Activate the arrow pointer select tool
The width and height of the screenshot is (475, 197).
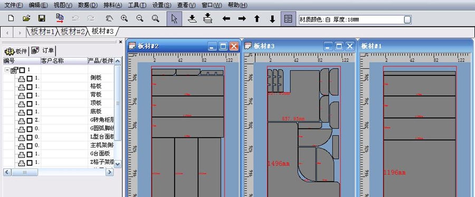[174, 19]
